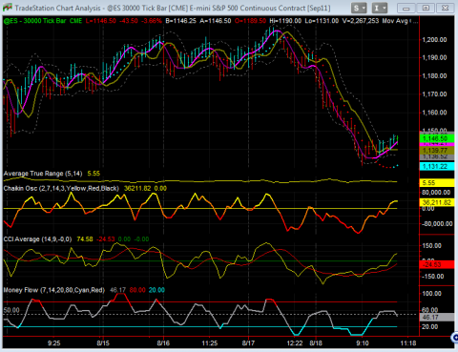The height and width of the screenshot is (352, 458).
Task: Close the Chart Analysis window
Action: tap(446, 8)
